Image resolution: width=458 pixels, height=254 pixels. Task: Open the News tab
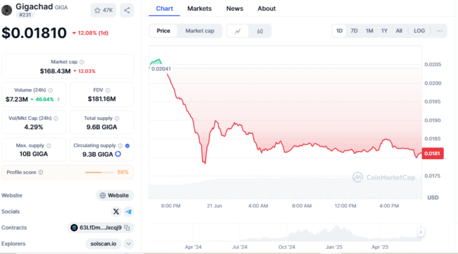[x=235, y=9]
